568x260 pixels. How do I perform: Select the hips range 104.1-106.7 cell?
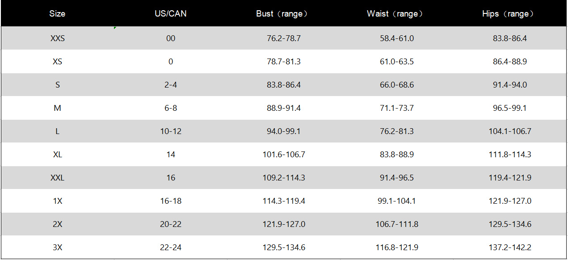pos(509,131)
